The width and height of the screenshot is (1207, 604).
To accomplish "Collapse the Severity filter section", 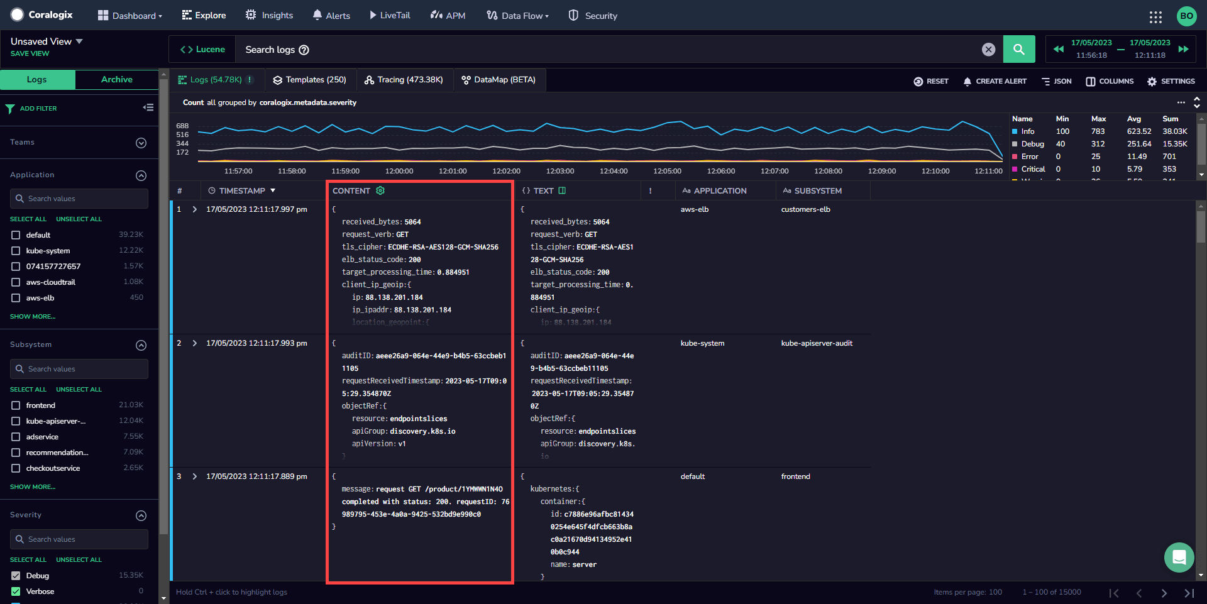I will [x=141, y=515].
